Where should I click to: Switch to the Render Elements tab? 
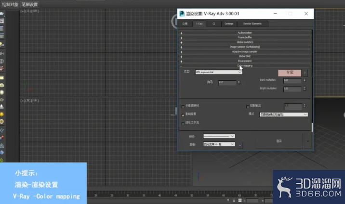[252, 24]
